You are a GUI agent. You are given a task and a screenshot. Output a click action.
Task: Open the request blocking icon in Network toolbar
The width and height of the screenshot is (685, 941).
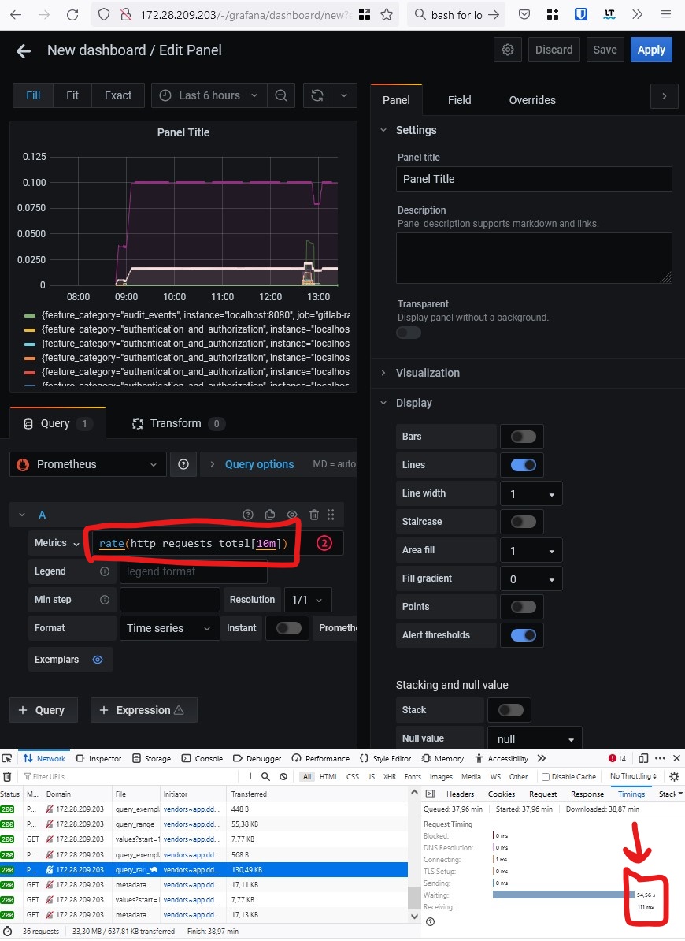(x=283, y=776)
